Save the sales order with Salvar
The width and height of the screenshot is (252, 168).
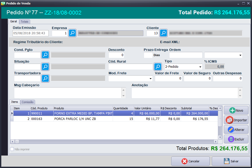(231, 161)
